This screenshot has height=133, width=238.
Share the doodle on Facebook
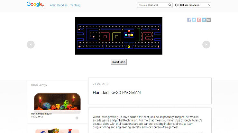click(x=189, y=20)
